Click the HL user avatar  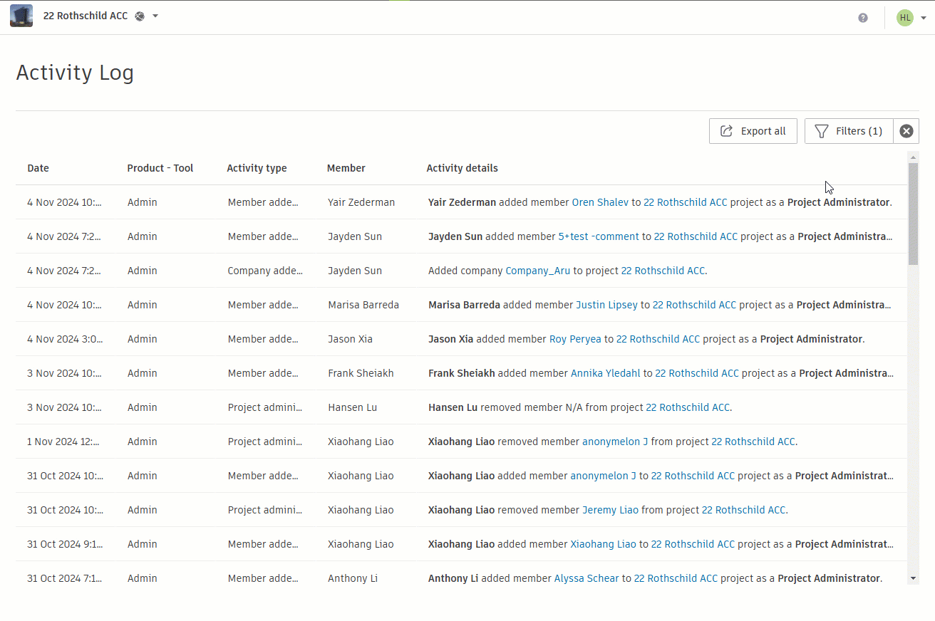(904, 18)
